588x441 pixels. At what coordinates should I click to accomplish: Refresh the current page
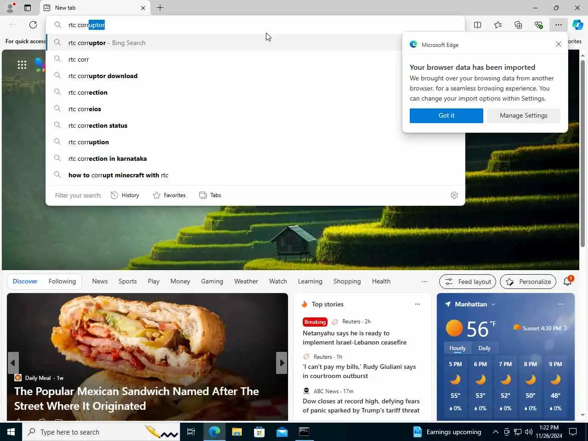[33, 25]
